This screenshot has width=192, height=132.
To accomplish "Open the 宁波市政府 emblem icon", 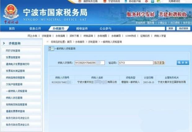I will point(105,1).
